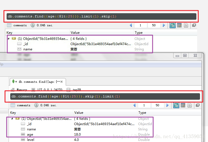Image resolution: width=208 pixels, height=142 pixels.
Task: Click the Value column header in lower results
Action: [x=105, y=113]
